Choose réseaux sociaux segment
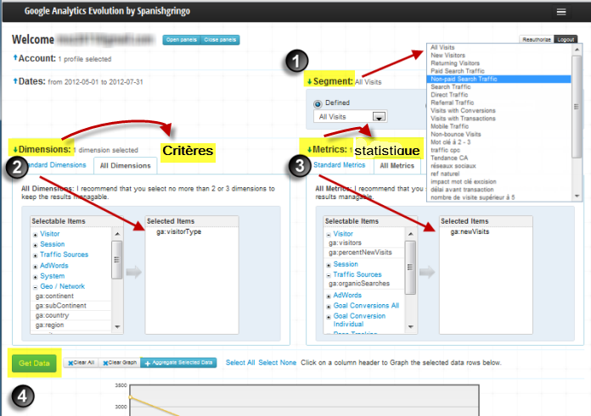 (453, 166)
